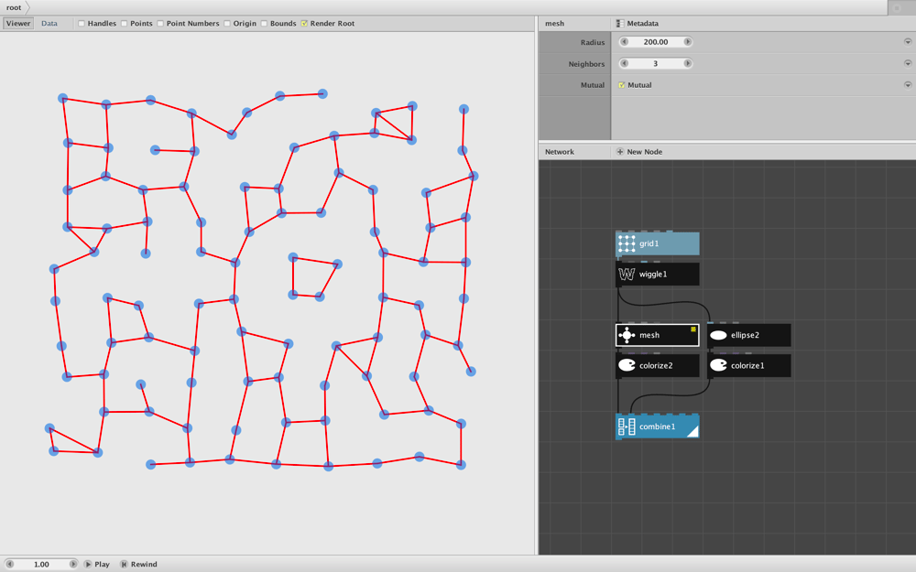916x572 pixels.
Task: Click the Radius parameter label
Action: point(593,42)
